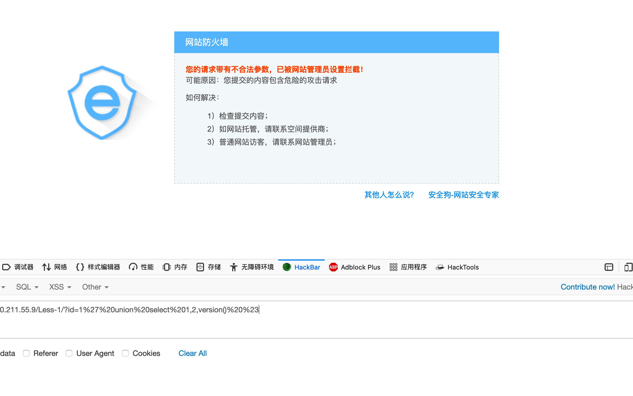The image size is (633, 396).
Task: Switch to the HackTools tab
Action: [457, 267]
